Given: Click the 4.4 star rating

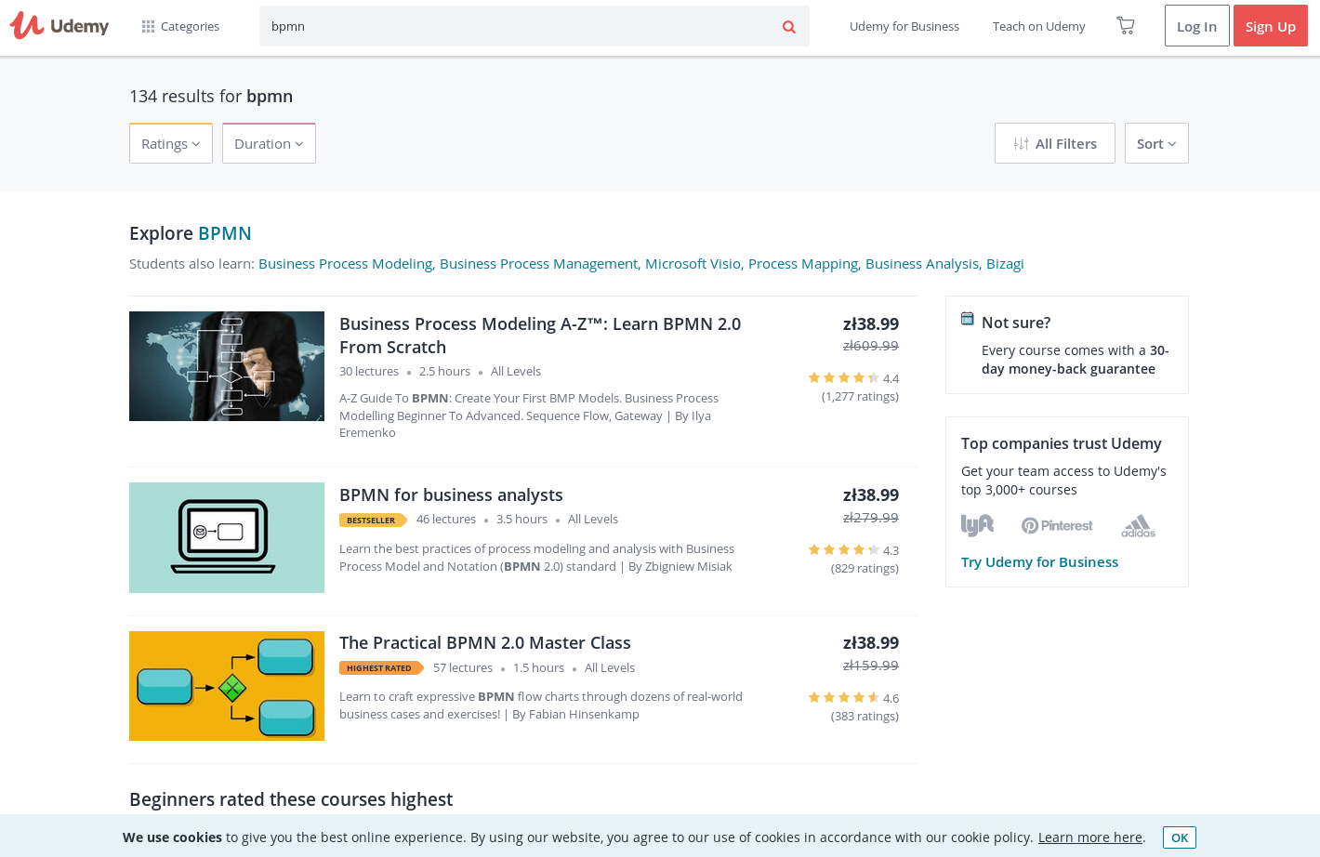Looking at the screenshot, I should tap(853, 378).
